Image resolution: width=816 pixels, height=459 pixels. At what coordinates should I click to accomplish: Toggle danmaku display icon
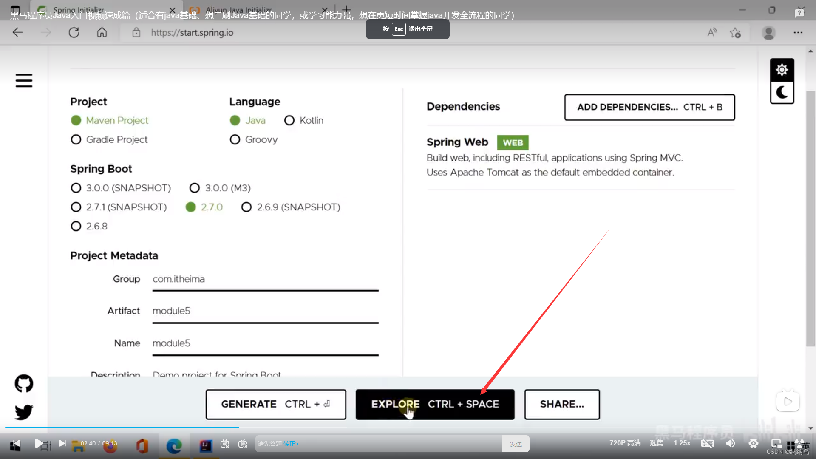[x=225, y=444]
